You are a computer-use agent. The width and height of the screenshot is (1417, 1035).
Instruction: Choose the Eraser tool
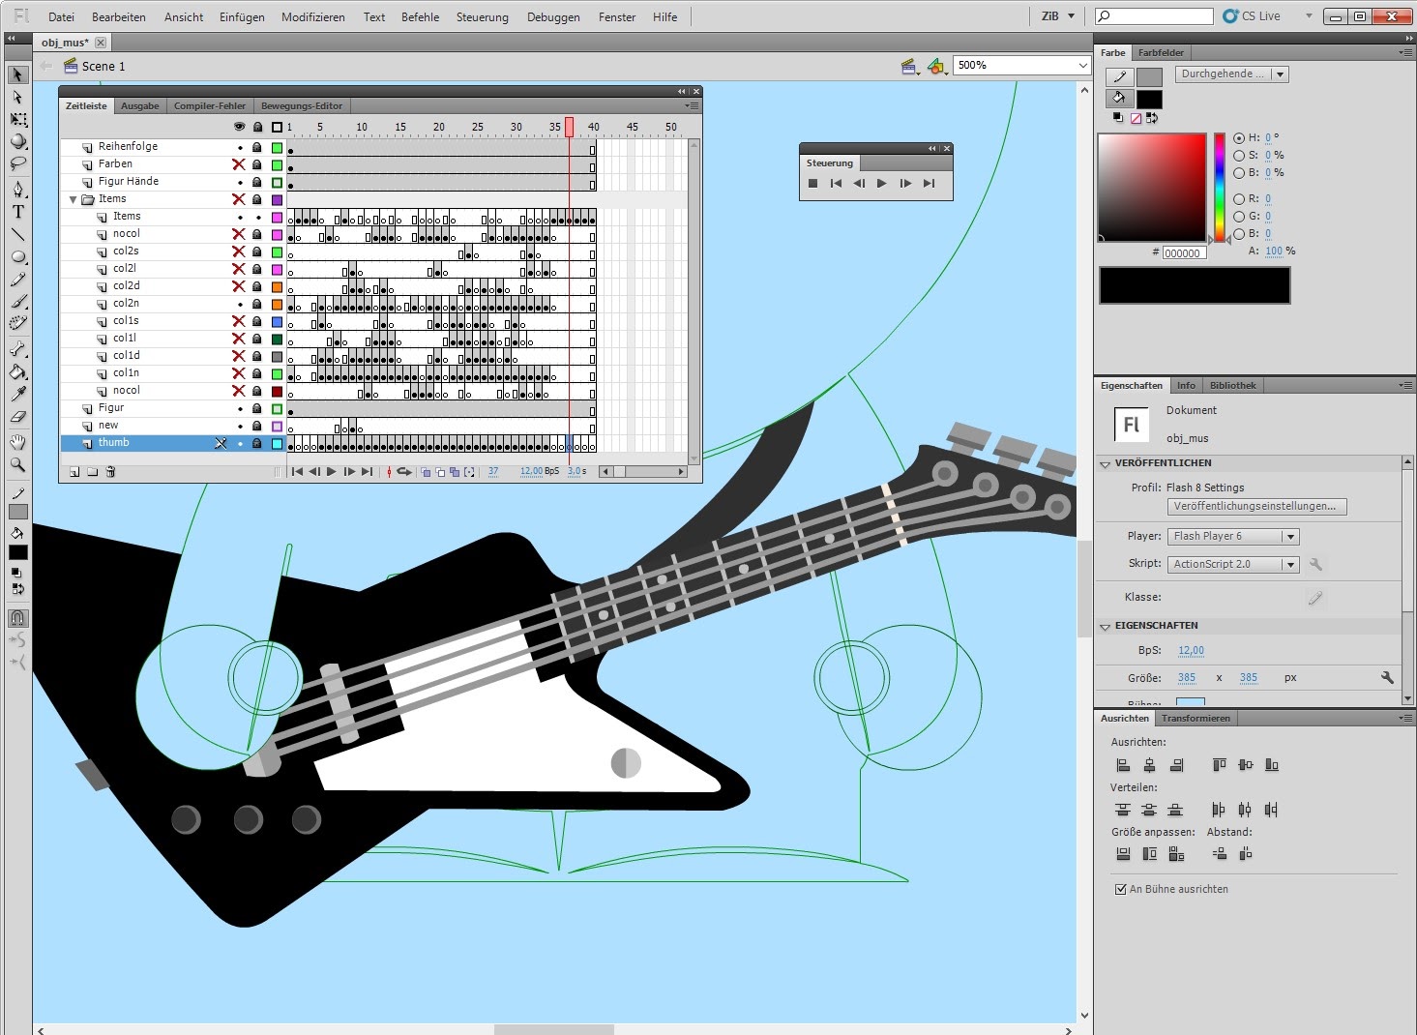click(17, 418)
